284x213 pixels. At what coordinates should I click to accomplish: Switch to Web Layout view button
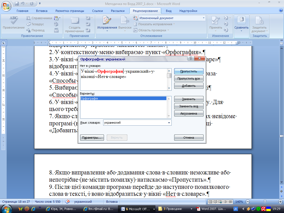click(220, 202)
